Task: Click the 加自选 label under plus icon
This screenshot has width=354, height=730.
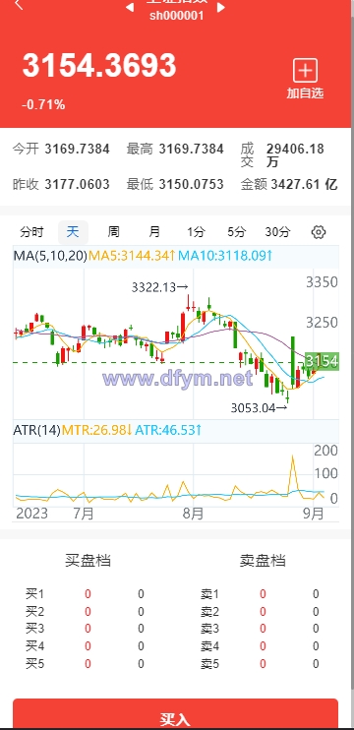Action: tap(305, 93)
